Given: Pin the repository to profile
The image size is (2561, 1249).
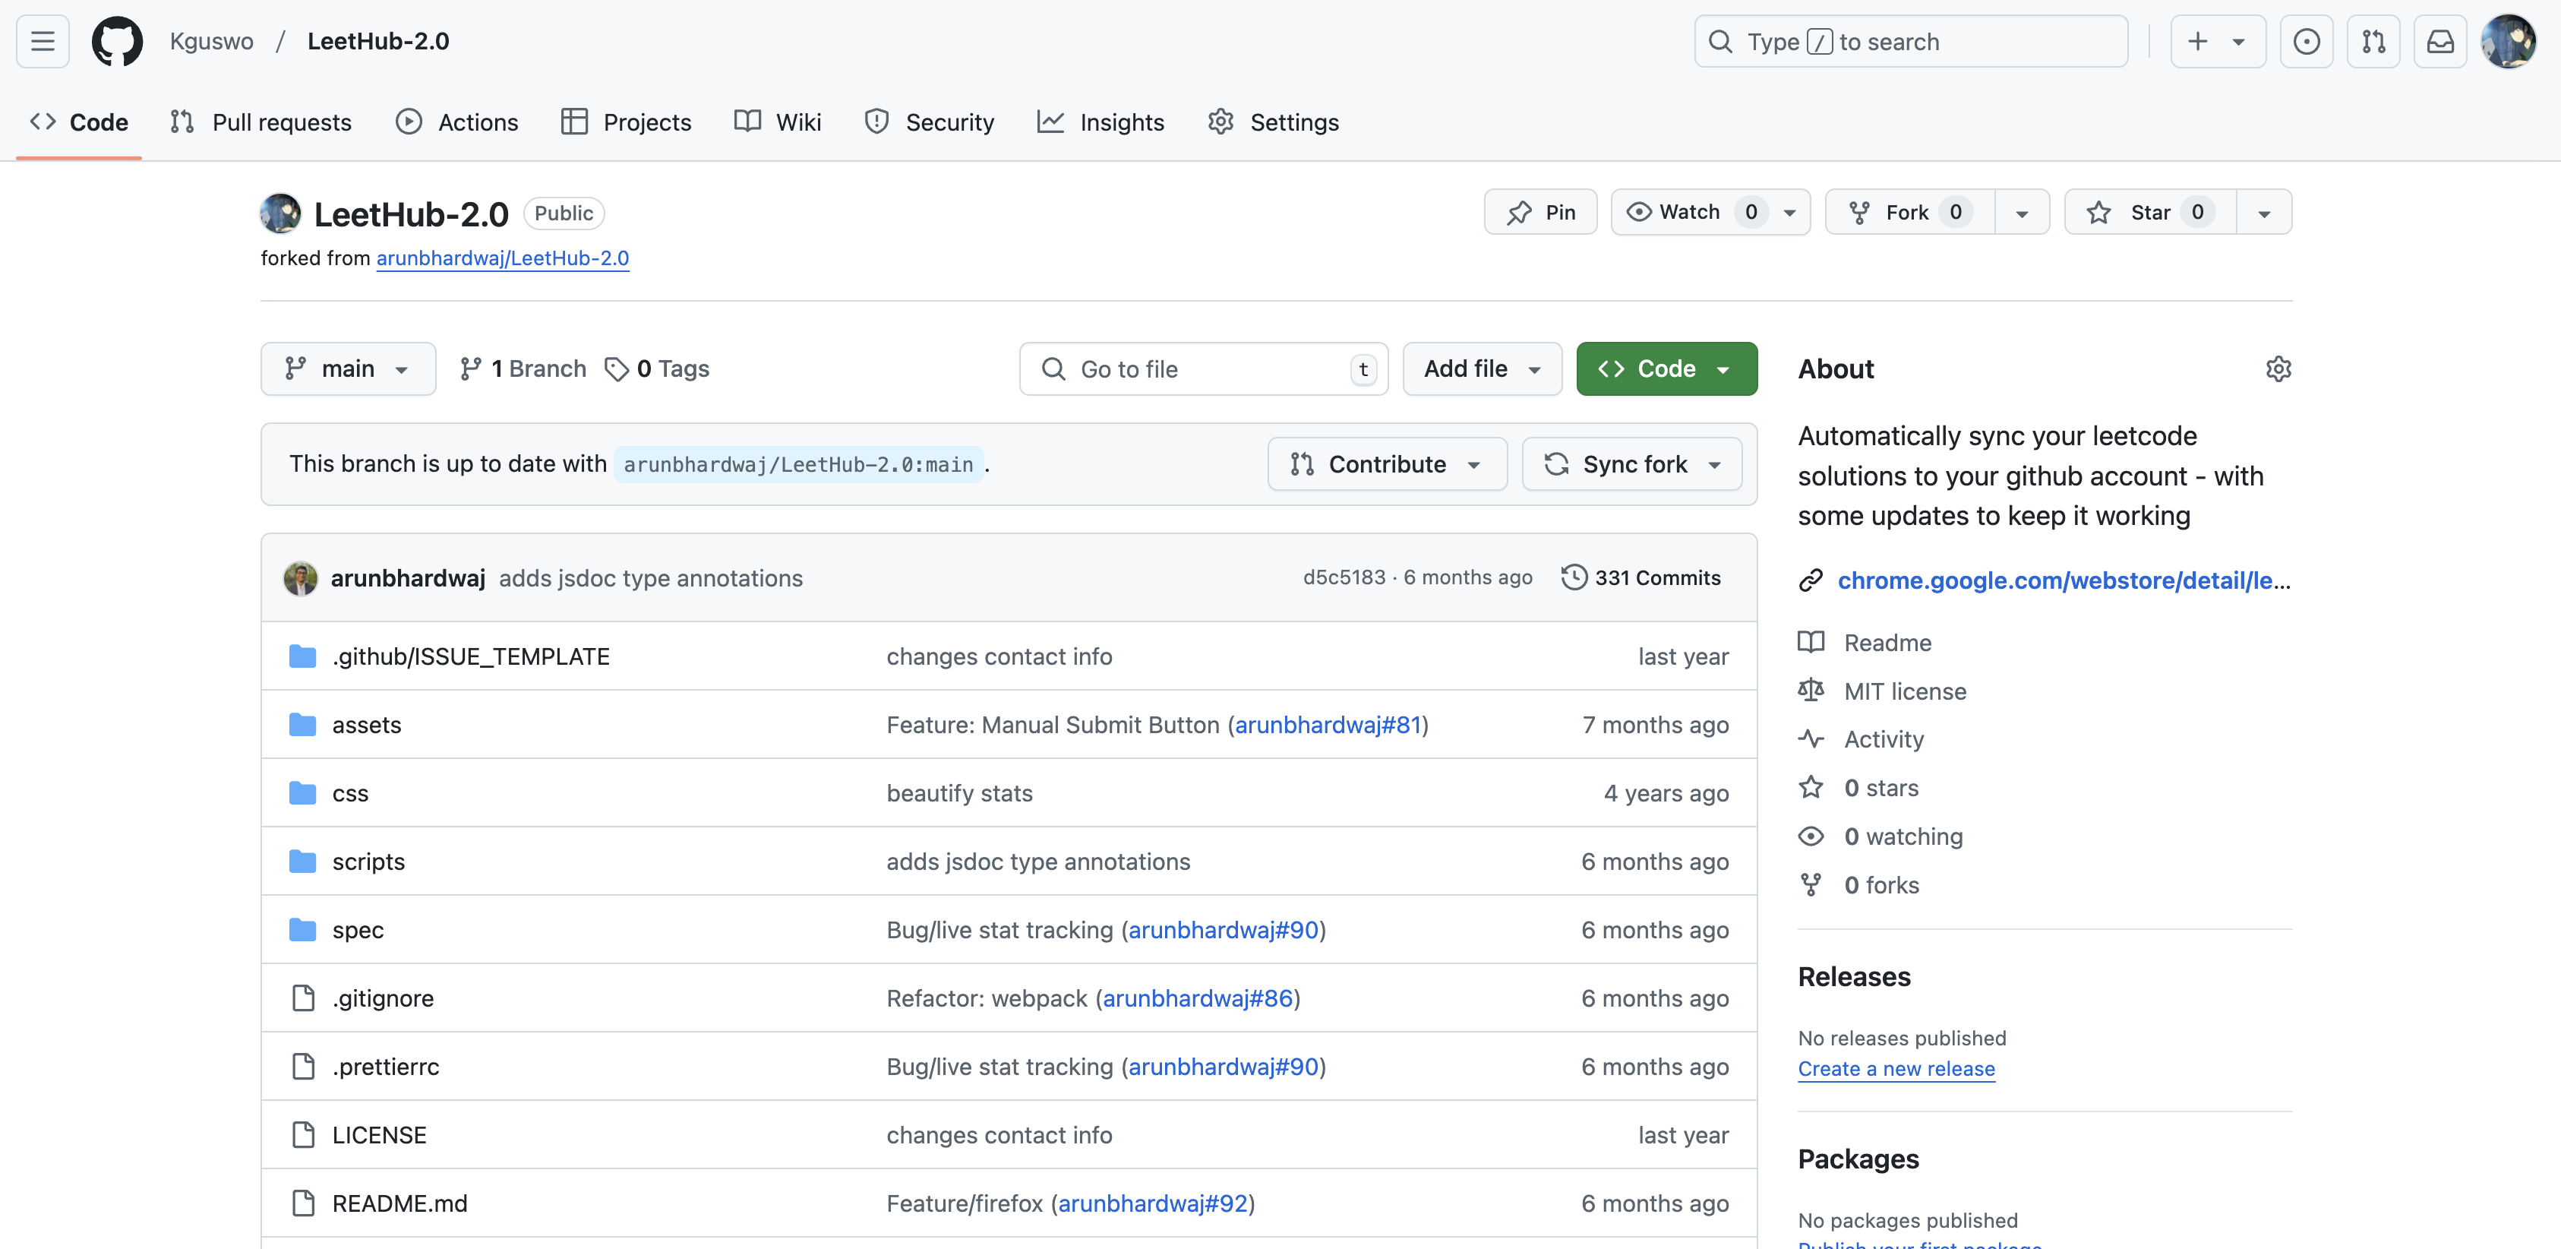Looking at the screenshot, I should pos(1540,212).
